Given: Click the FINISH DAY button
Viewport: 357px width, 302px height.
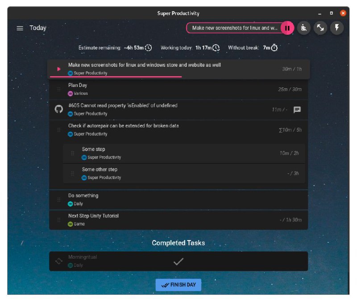Looking at the screenshot, I should coord(178,285).
